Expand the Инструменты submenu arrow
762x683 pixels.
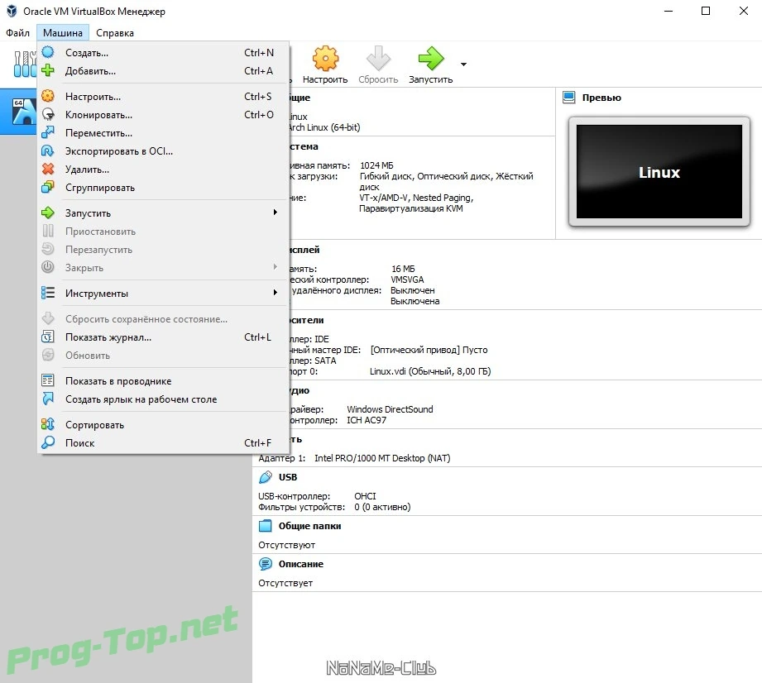pyautogui.click(x=275, y=293)
